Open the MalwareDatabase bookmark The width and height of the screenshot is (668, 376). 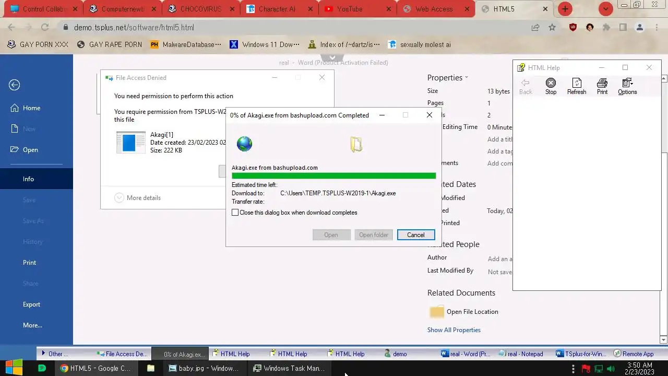click(x=185, y=44)
